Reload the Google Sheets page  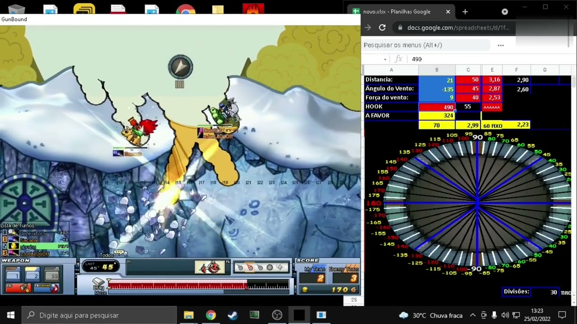coord(382,27)
